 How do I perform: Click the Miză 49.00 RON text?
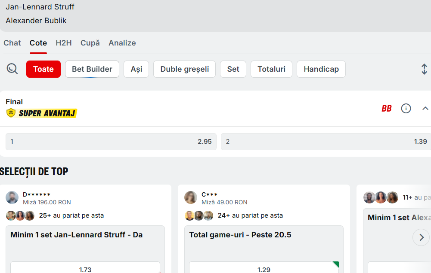click(x=224, y=202)
